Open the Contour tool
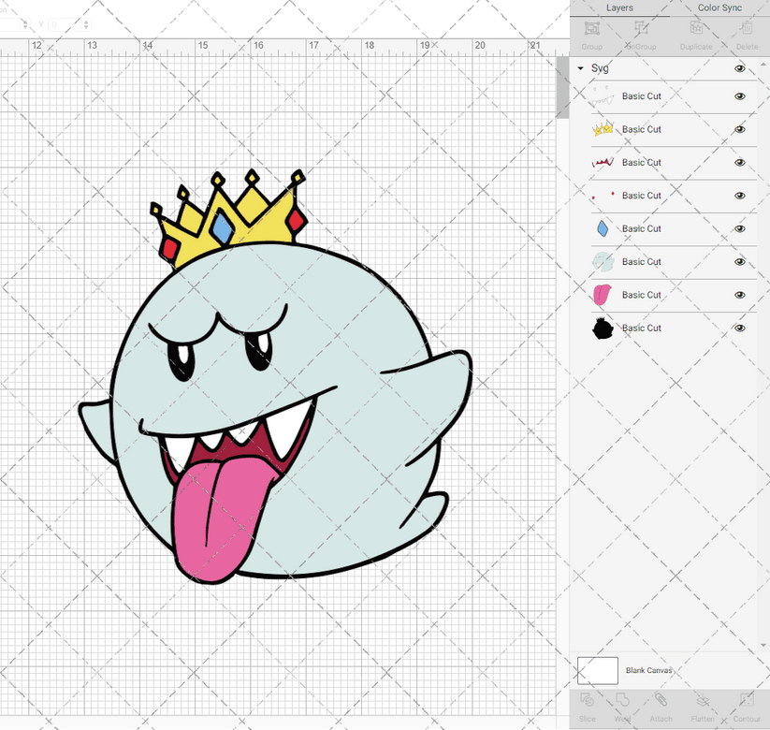The height and width of the screenshot is (730, 770). [746, 708]
